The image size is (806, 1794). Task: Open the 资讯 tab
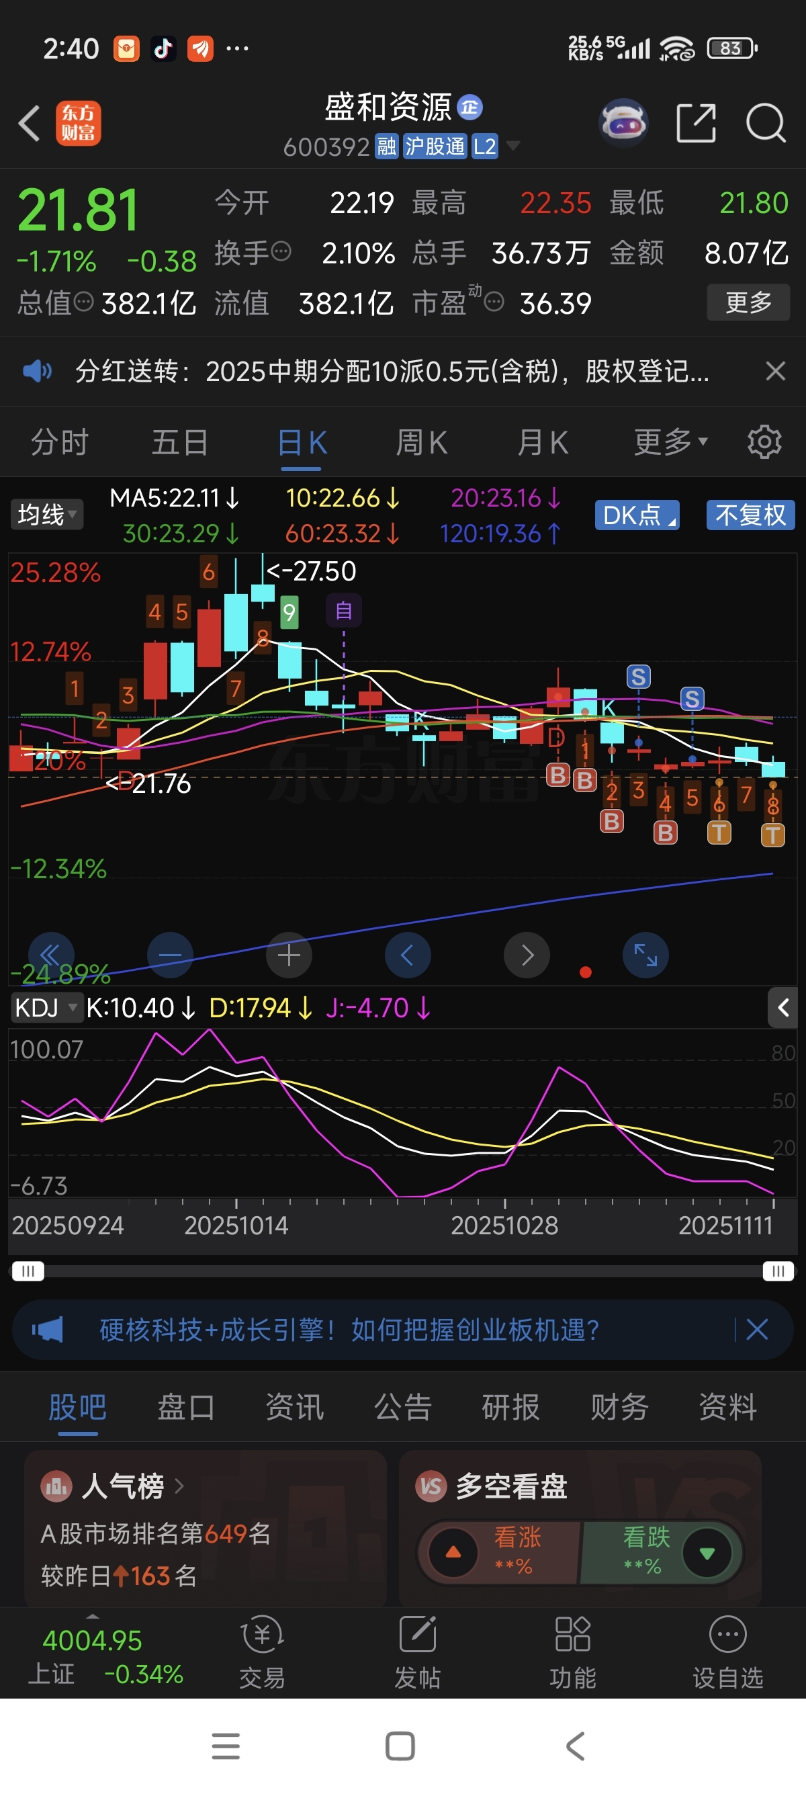coord(294,1406)
